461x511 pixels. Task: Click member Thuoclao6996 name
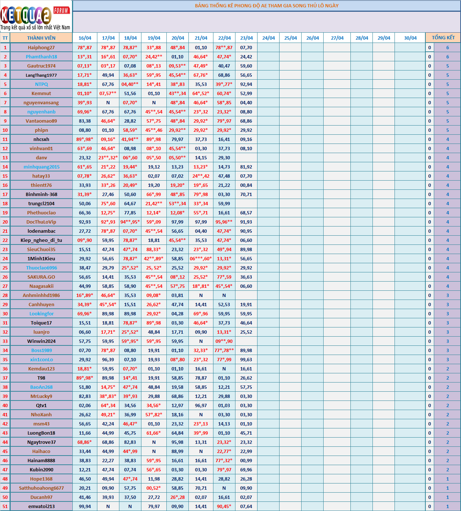(x=41, y=268)
